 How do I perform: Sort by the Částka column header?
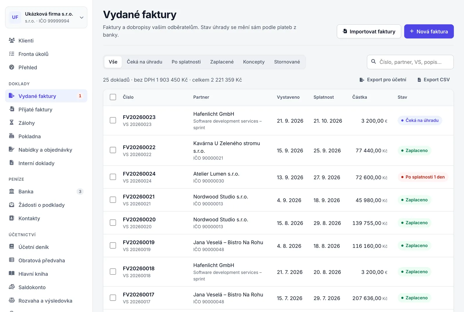(360, 97)
